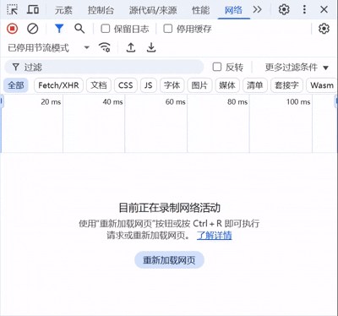Click the 了解详情 link
This screenshot has height=316, width=338.
click(215, 235)
